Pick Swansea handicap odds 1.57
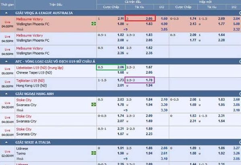 (x=120, y=134)
